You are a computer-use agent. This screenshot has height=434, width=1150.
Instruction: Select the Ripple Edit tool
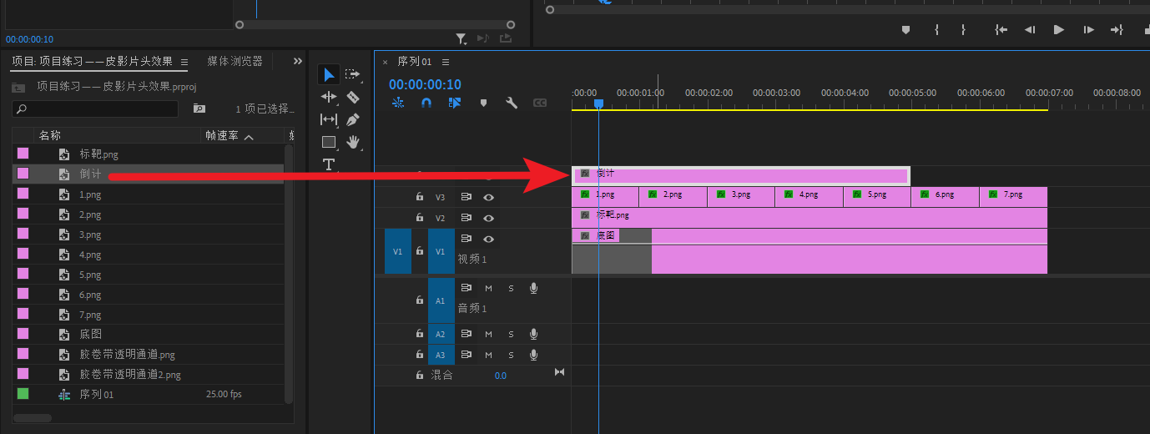[329, 97]
